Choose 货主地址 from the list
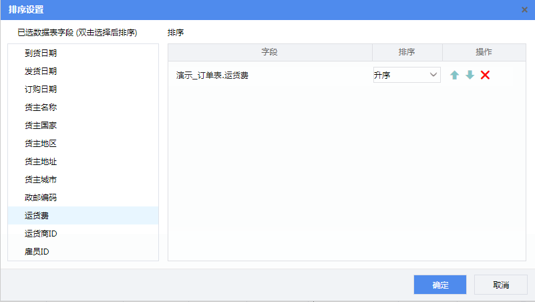Image resolution: width=535 pixels, height=302 pixels. tap(41, 162)
